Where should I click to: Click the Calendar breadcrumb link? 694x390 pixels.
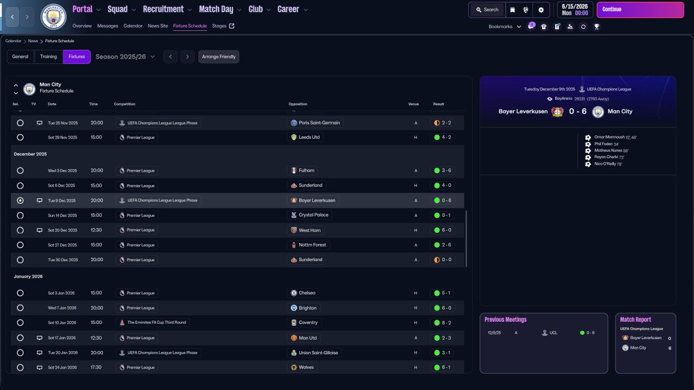coord(14,41)
